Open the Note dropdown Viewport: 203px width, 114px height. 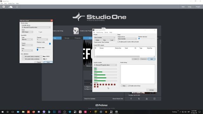27,51
